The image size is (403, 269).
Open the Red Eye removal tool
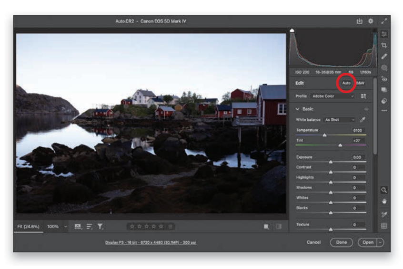pos(384,79)
